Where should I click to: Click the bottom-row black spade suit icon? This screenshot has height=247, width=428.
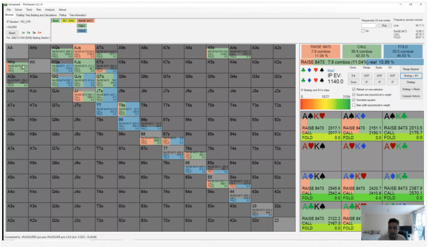point(322,80)
